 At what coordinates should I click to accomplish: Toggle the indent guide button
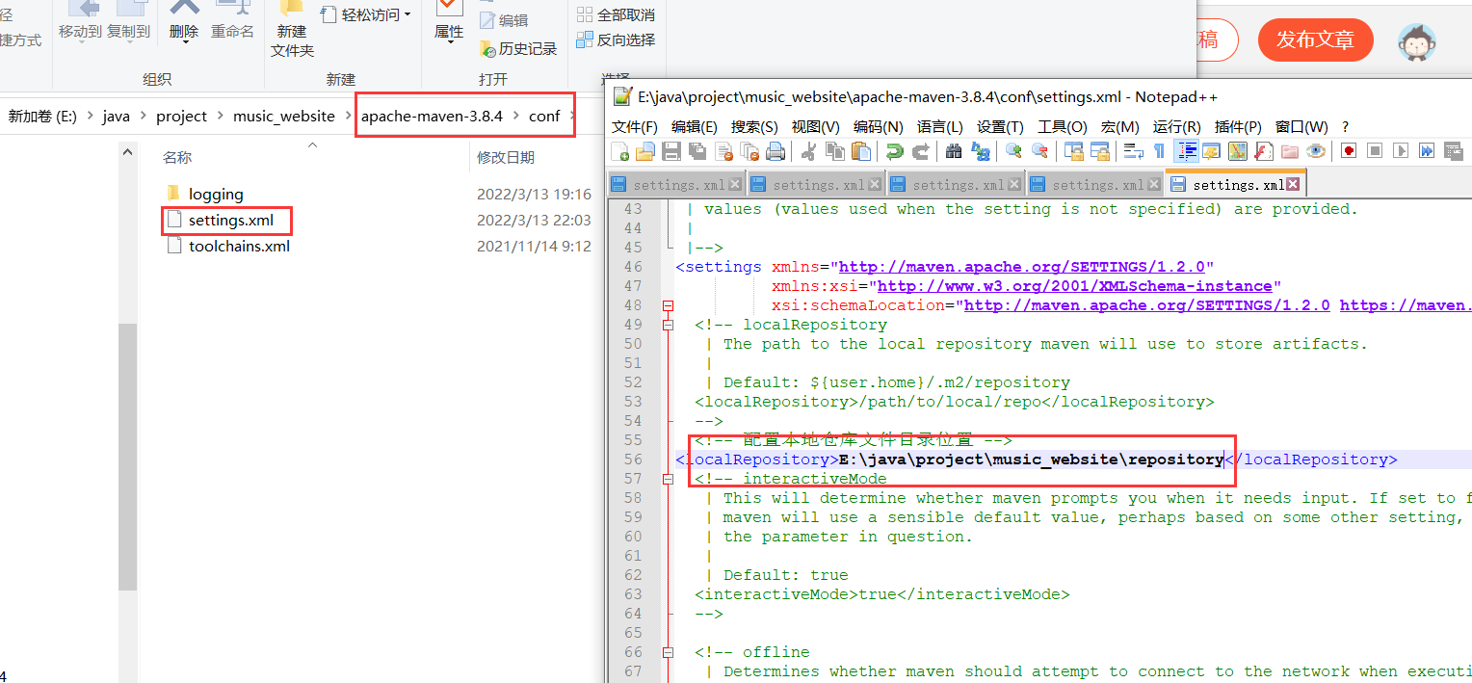pos(1187,151)
